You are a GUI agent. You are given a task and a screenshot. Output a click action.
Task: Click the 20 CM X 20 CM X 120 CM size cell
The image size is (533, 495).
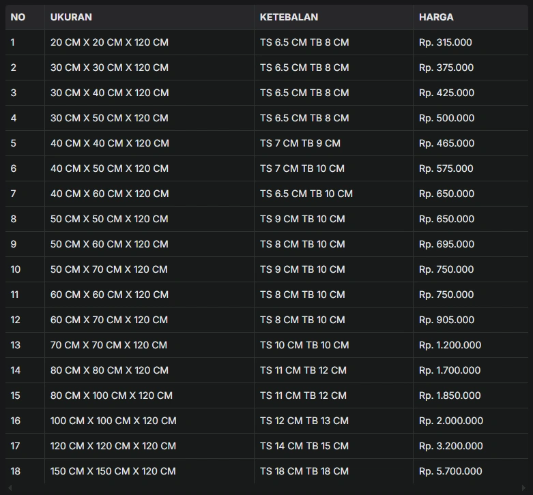pos(149,42)
